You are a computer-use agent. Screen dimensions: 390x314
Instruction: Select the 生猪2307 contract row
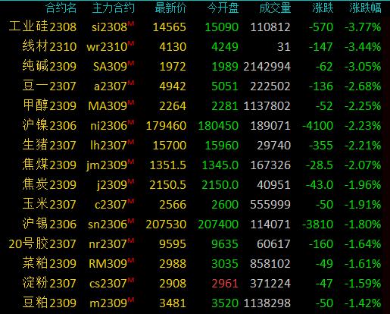click(195, 145)
